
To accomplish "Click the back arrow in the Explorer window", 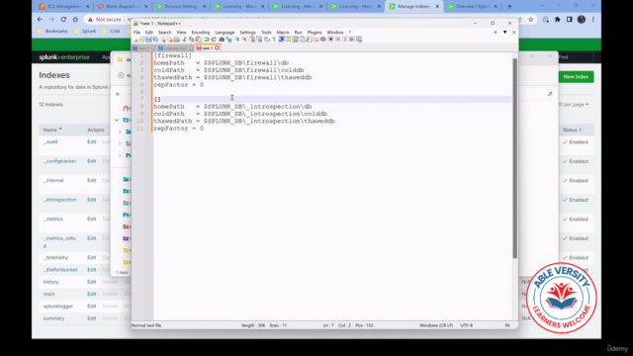I will coord(118,94).
